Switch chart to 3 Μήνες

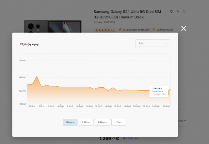coord(86,122)
